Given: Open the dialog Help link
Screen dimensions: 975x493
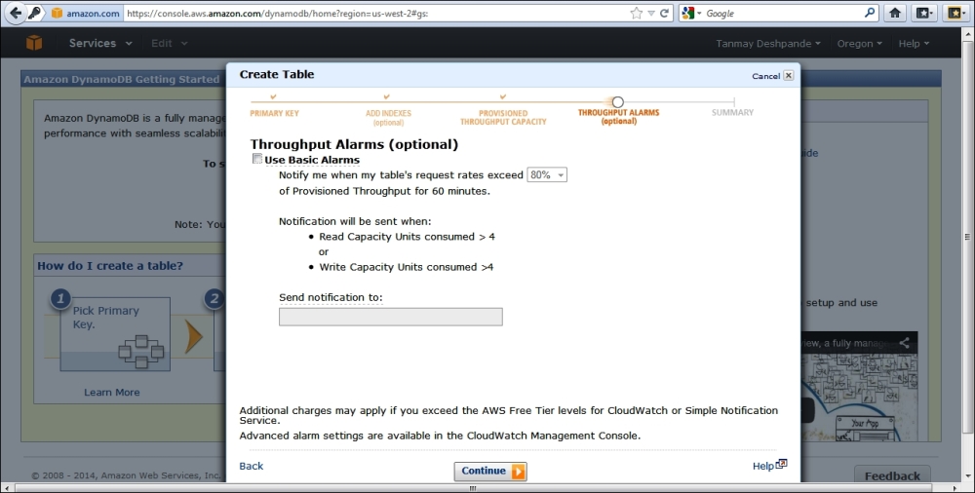Looking at the screenshot, I should pos(769,466).
